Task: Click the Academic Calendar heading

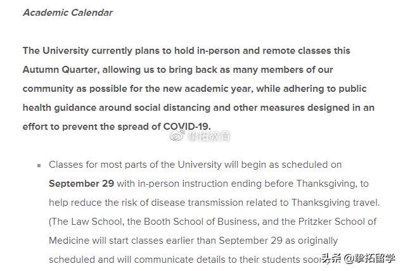Action: pos(67,13)
